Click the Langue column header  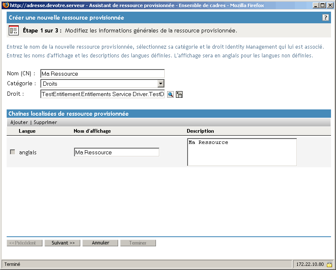coord(27,131)
